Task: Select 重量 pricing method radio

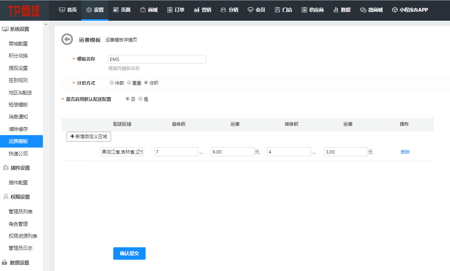Action: (x=129, y=83)
